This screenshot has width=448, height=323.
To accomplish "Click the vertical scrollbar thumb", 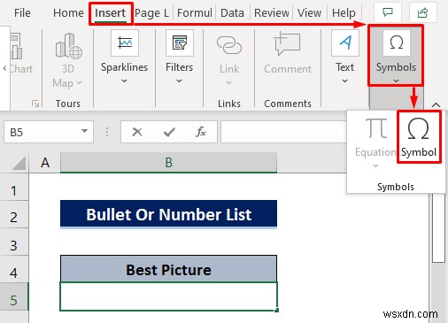I will pos(438,227).
